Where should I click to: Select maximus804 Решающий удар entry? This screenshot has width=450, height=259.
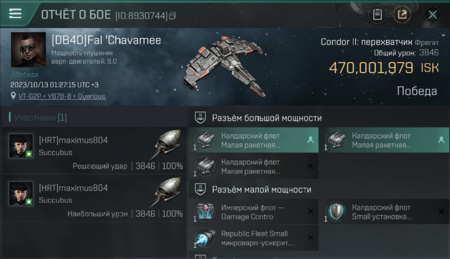tap(94, 151)
